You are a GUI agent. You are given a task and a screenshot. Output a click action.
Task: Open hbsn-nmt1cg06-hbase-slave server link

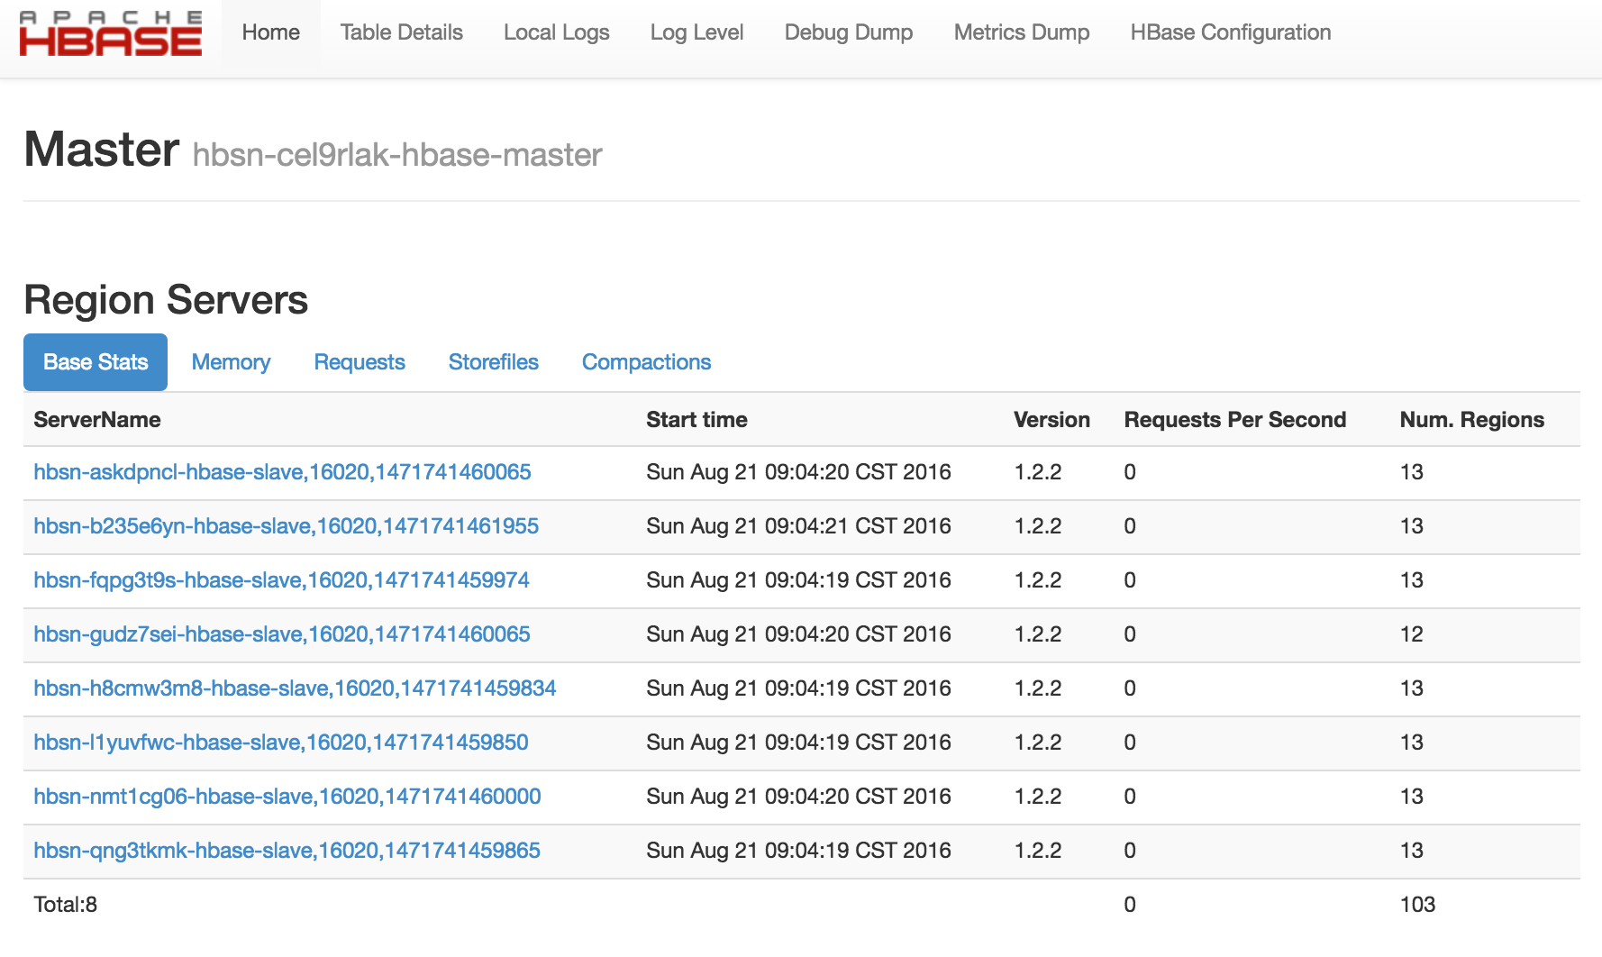(287, 797)
